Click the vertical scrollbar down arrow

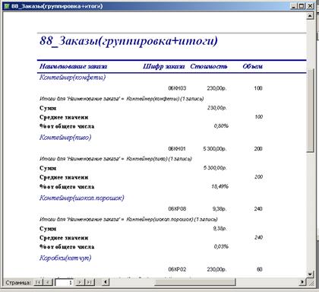pos(310,274)
